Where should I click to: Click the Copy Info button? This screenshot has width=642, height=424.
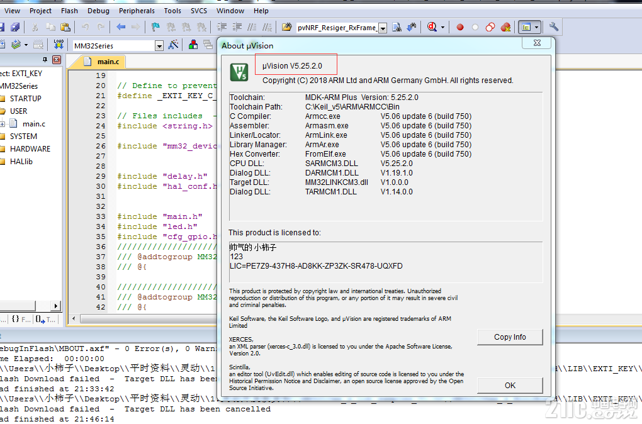pos(510,337)
